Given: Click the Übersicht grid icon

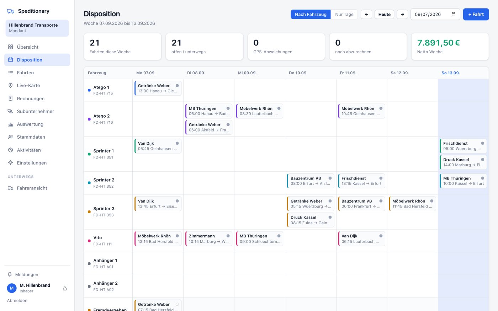Looking at the screenshot, I should [11, 47].
